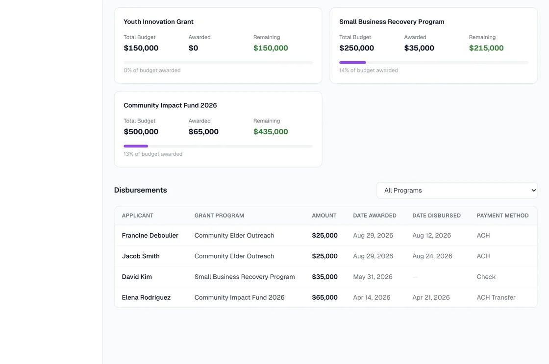
Task: Click Elena Rodriguez's $65,000 amount cell
Action: [x=324, y=297]
